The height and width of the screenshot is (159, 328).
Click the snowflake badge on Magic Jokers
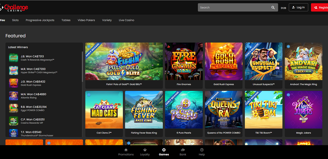[288, 95]
